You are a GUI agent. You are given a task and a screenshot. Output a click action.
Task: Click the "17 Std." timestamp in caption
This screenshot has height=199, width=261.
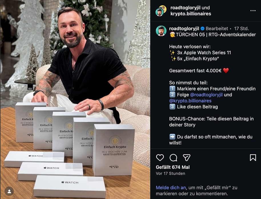click(241, 29)
